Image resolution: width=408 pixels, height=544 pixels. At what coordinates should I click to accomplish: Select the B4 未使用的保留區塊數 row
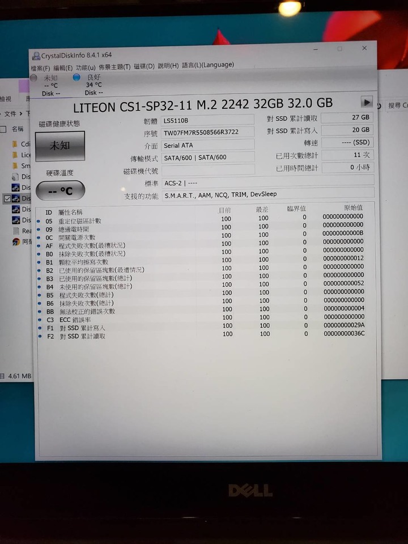(201, 286)
